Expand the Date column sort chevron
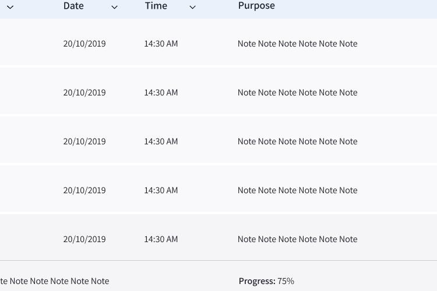437x291 pixels. click(114, 7)
